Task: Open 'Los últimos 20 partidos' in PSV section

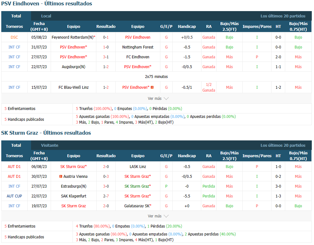Action: pyautogui.click(x=283, y=16)
